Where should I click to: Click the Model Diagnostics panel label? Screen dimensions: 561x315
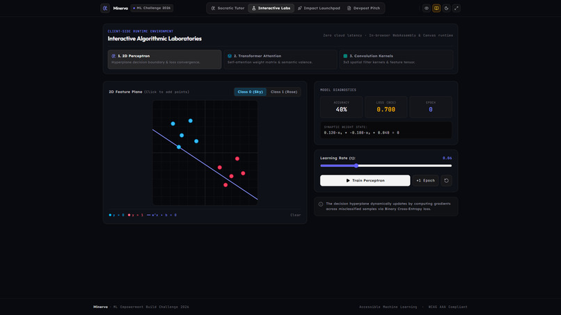pyautogui.click(x=338, y=90)
